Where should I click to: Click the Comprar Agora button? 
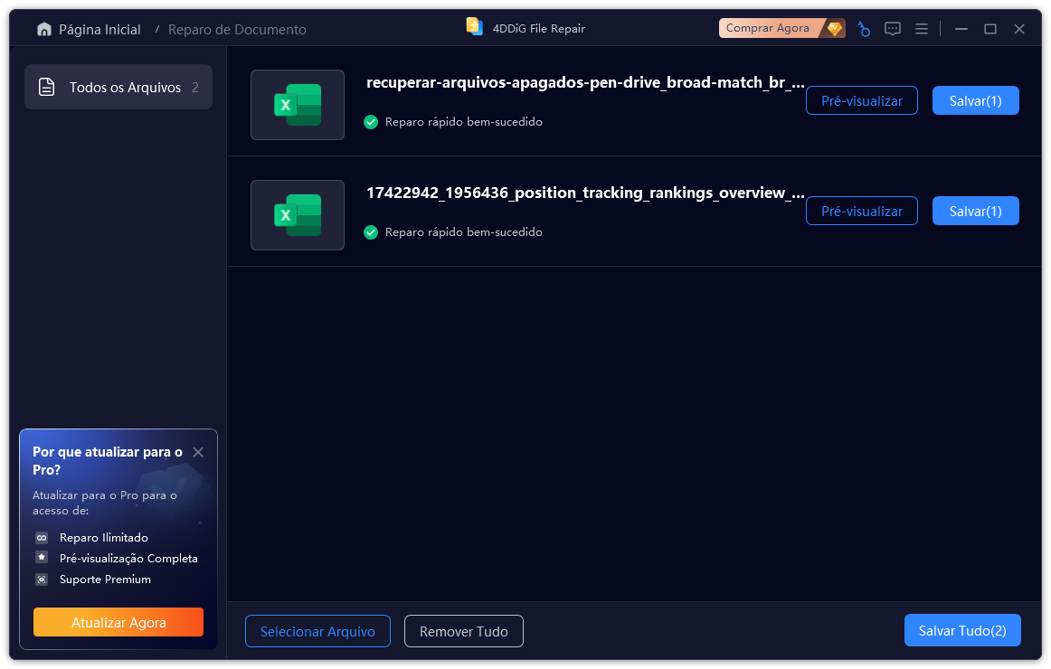click(781, 28)
